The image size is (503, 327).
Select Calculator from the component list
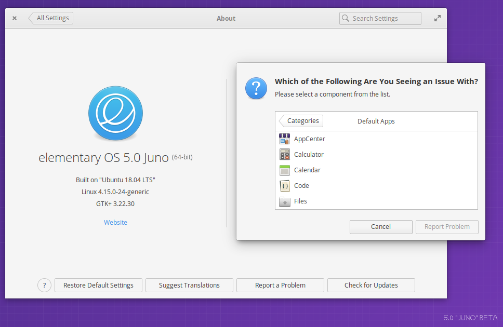coord(376,155)
